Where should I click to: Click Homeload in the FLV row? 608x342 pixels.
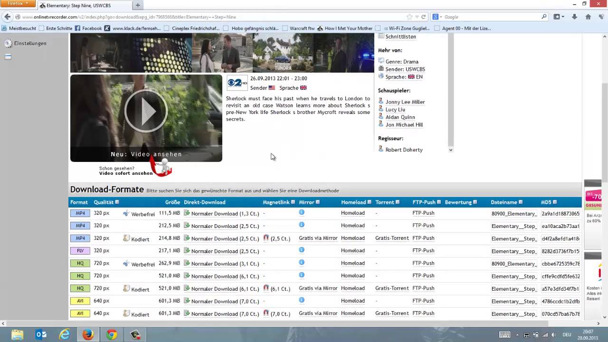click(x=353, y=250)
